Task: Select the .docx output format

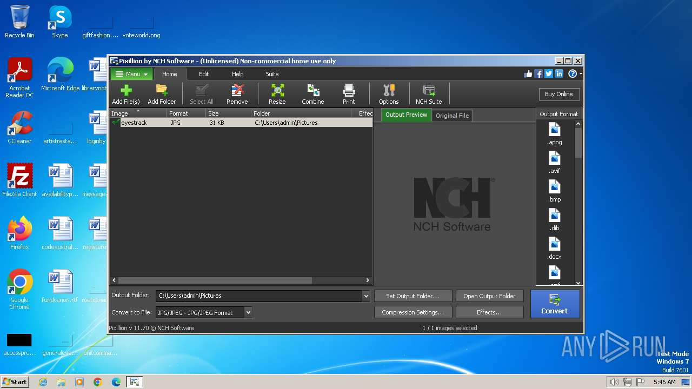Action: point(555,248)
